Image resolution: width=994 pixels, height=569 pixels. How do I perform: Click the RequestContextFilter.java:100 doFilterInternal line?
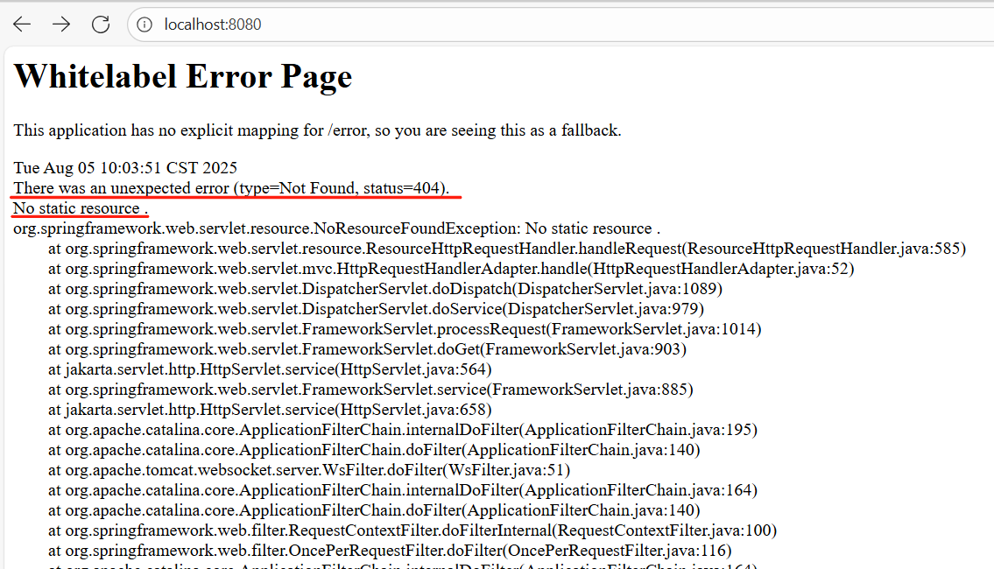[x=412, y=530]
